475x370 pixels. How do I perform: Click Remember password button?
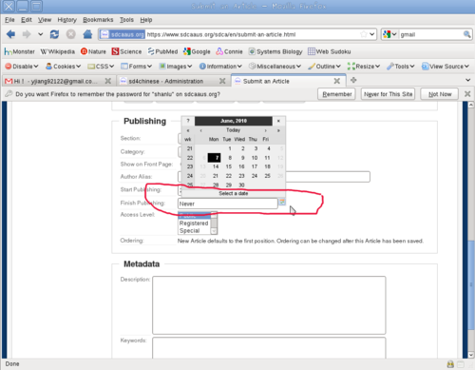pyautogui.click(x=336, y=94)
